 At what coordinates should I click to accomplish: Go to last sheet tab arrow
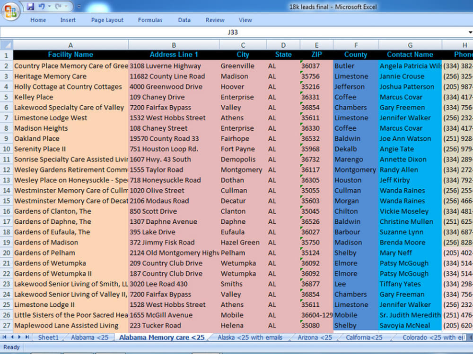coord(27,337)
